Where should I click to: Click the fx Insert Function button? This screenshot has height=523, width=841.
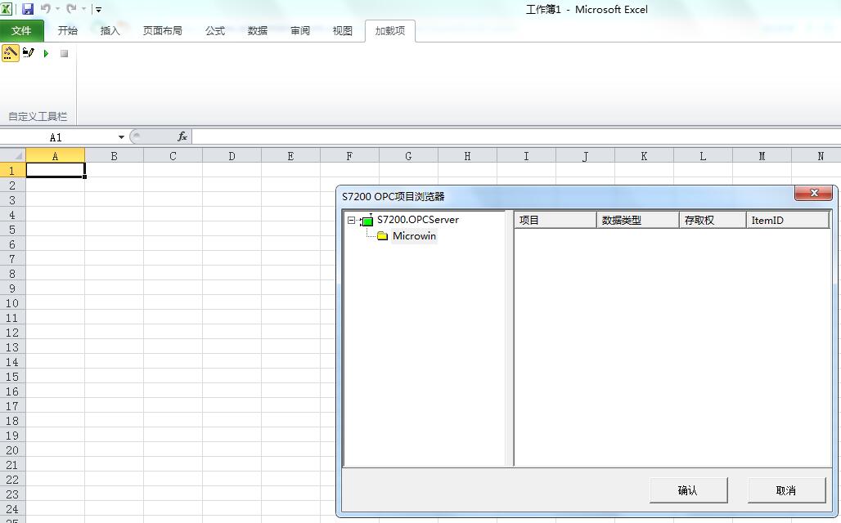point(182,136)
